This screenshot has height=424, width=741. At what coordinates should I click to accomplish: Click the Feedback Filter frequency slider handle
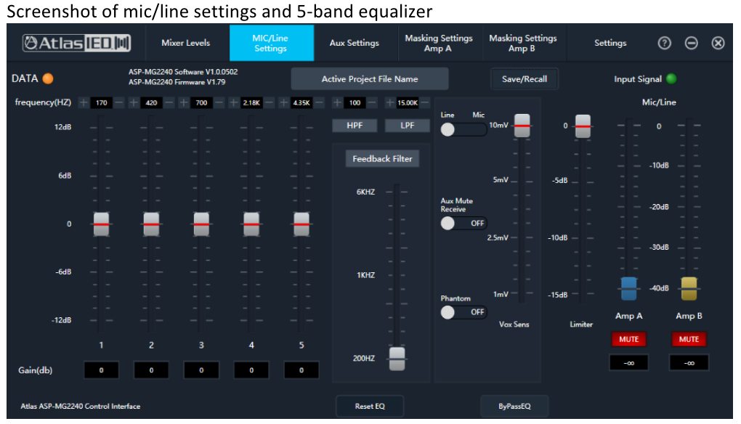click(397, 359)
